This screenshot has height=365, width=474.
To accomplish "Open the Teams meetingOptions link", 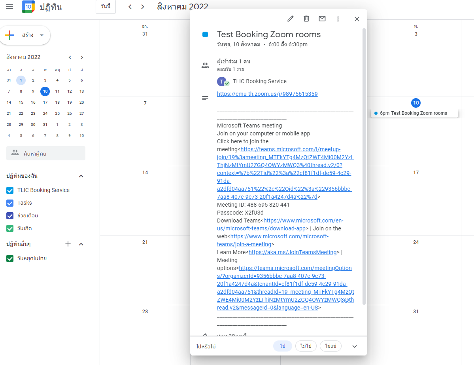I will [x=285, y=288].
